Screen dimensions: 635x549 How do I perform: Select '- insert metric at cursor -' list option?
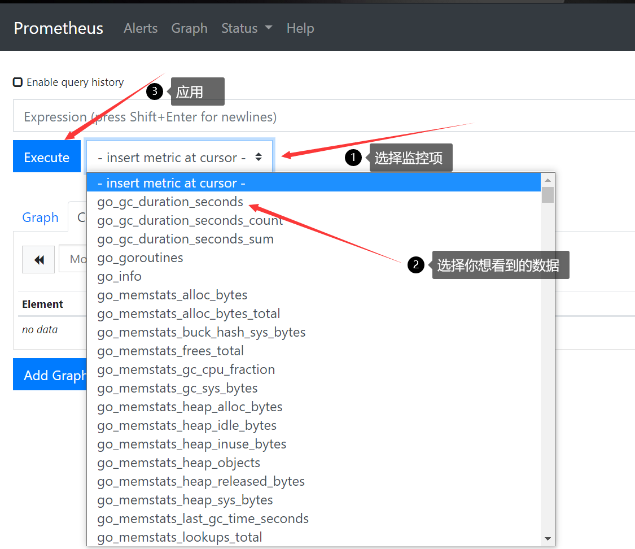point(314,183)
